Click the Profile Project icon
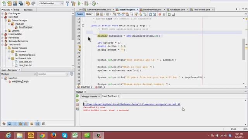This screenshot has height=139, width=248. coord(94,3)
